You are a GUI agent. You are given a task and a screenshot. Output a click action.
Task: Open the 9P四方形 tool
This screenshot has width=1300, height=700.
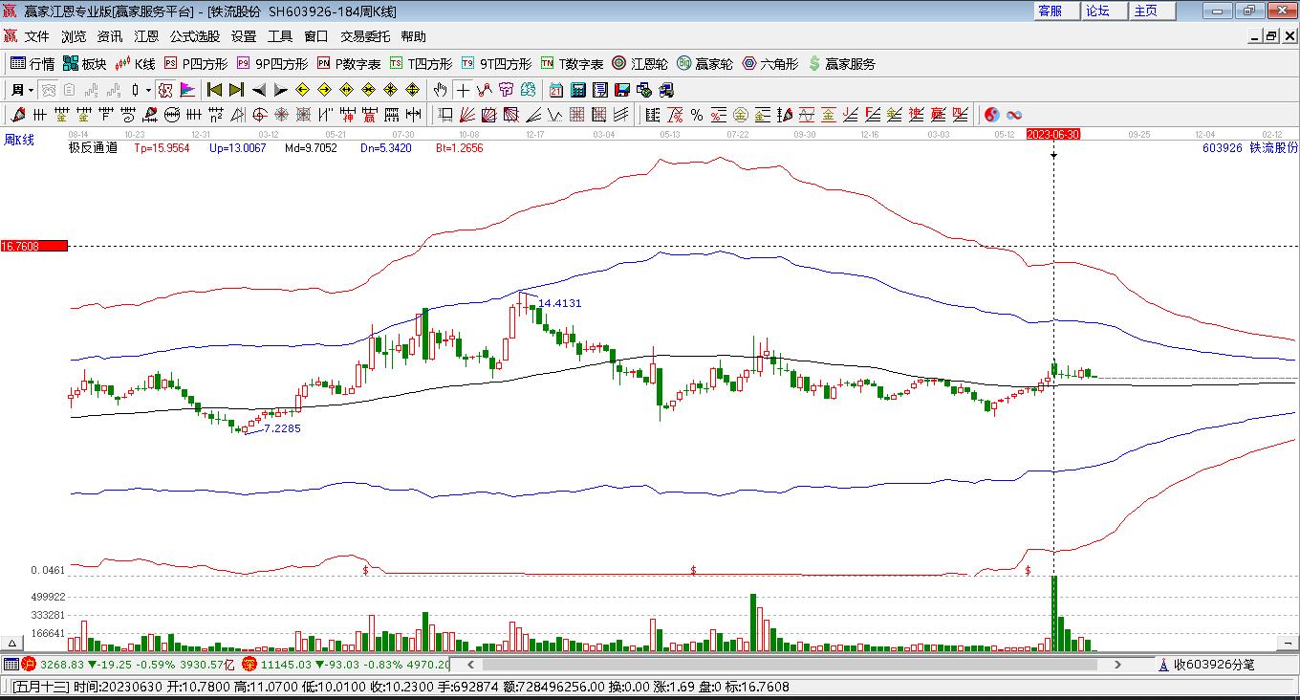coord(271,64)
